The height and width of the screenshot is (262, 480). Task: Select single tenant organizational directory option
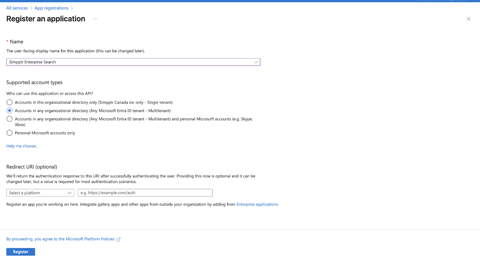tap(10, 102)
